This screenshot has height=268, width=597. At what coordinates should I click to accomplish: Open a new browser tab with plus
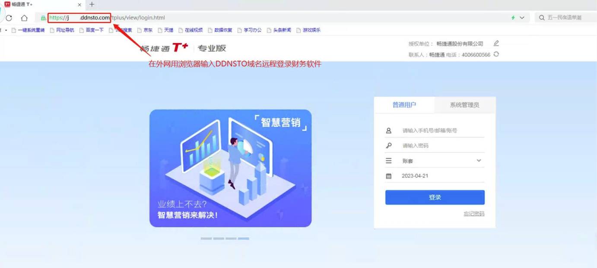click(x=92, y=4)
